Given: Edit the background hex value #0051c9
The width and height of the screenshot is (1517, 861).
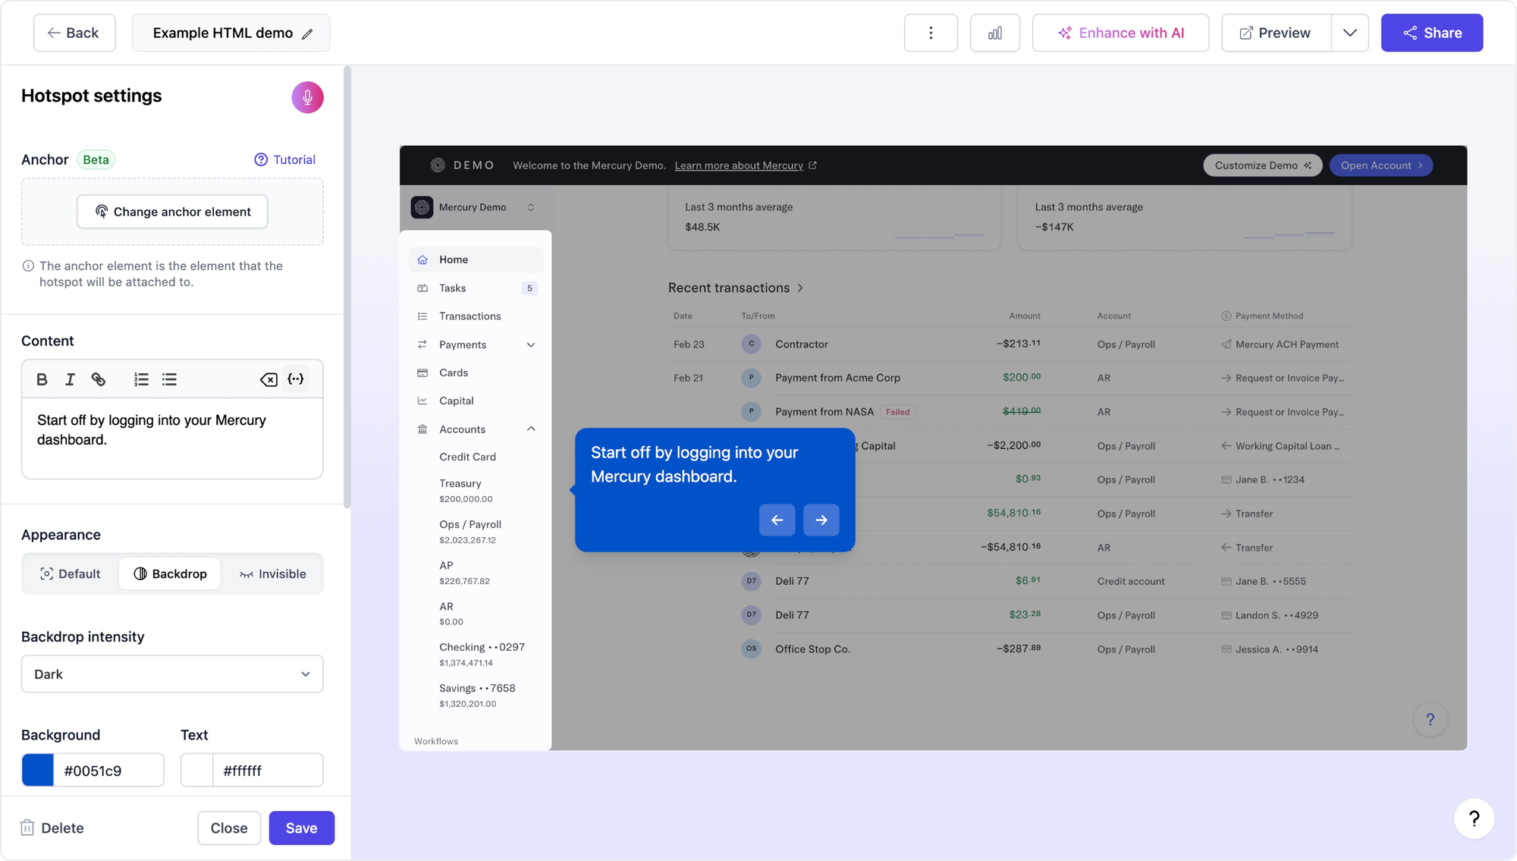Looking at the screenshot, I should point(108,770).
